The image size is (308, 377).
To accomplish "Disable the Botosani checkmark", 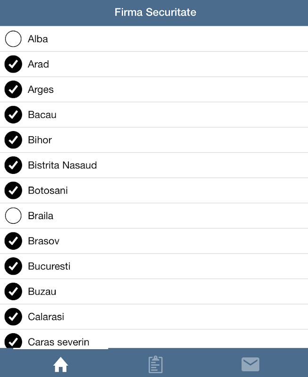I will tap(13, 190).
